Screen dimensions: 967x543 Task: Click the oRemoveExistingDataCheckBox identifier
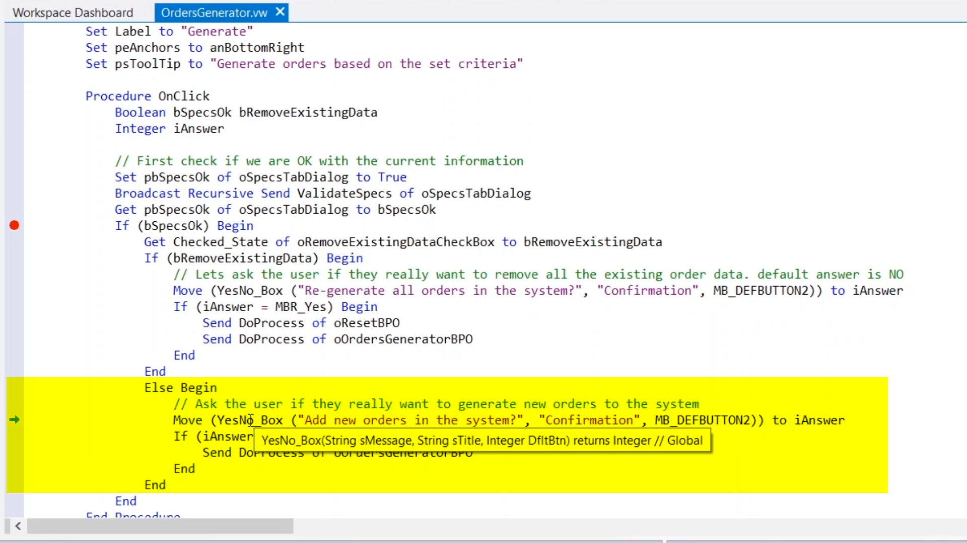coord(395,242)
